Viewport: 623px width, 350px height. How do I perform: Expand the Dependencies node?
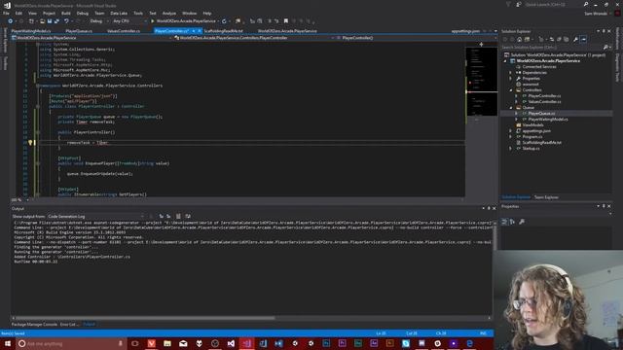click(511, 73)
